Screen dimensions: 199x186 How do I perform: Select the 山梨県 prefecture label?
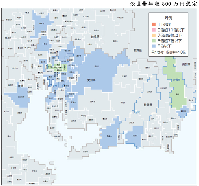(186, 64)
